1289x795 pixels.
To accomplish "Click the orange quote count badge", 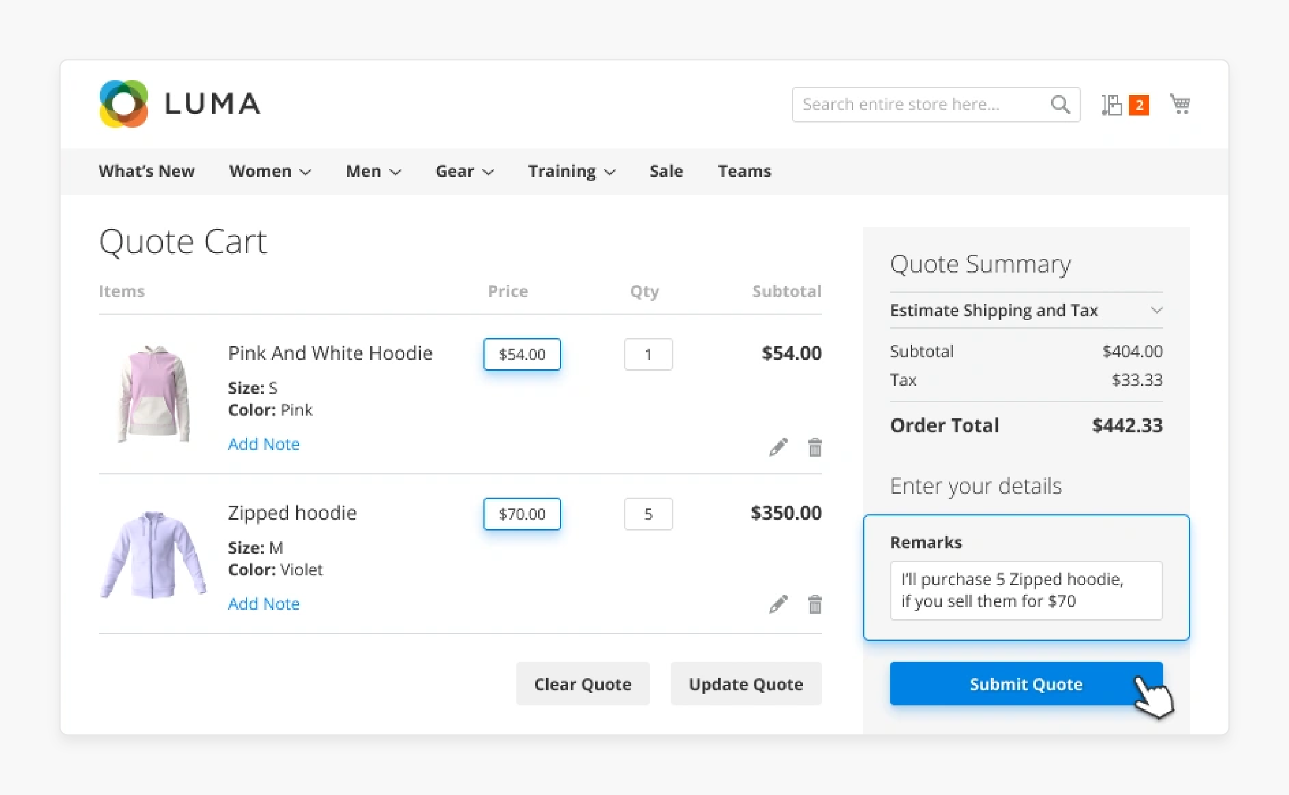I will coord(1139,105).
